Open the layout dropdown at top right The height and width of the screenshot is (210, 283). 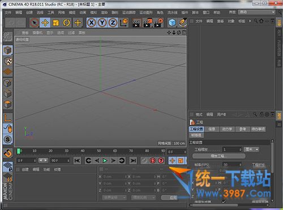(x=257, y=12)
